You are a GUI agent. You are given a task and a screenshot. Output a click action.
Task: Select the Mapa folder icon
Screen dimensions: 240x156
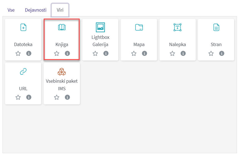[139, 27]
